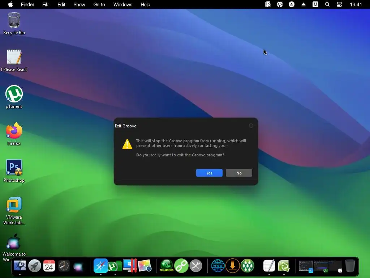This screenshot has width=370, height=278.
Task: Open the blue WWW globe icon in dock
Action: pos(218,266)
